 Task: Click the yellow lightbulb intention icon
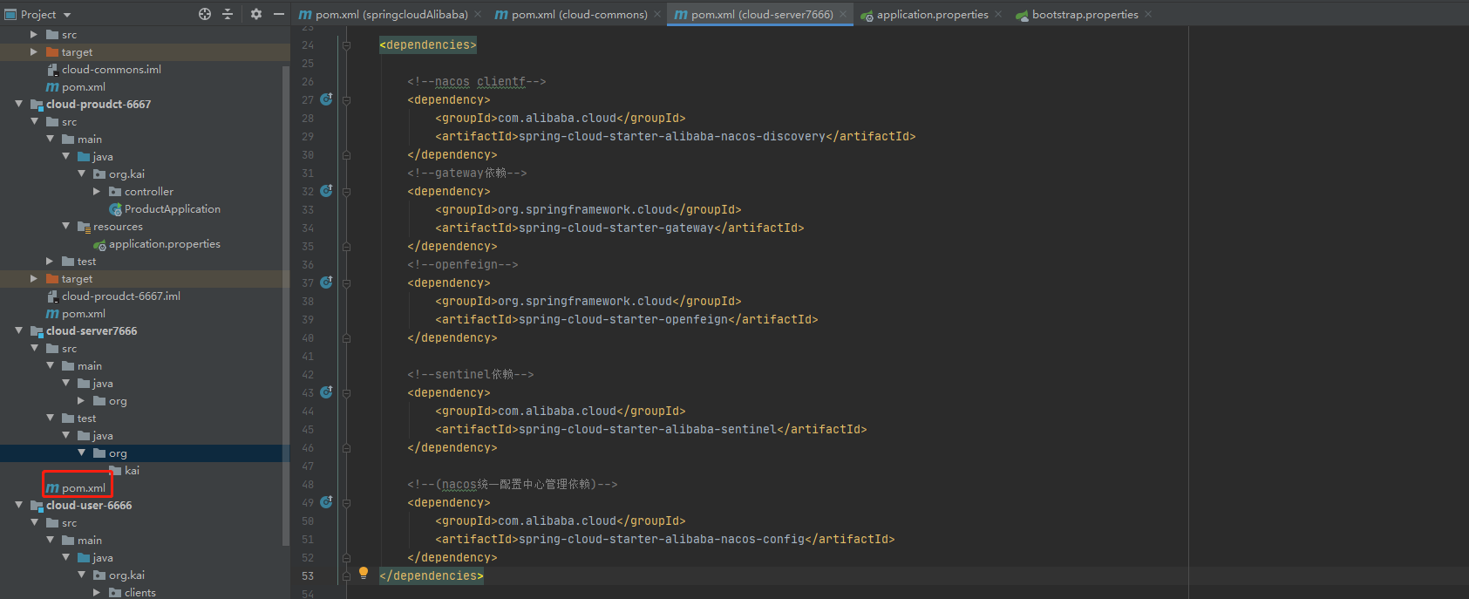point(364,574)
